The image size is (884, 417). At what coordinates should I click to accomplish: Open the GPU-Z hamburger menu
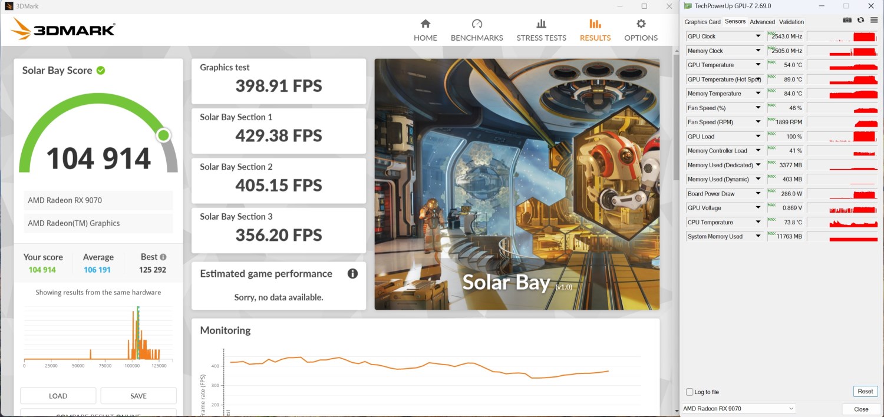[x=873, y=20]
